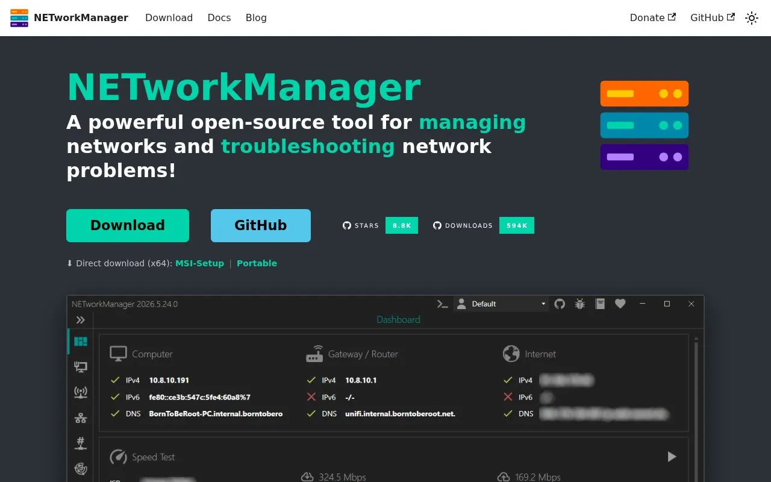Click the Computer monitor icon

[118, 354]
